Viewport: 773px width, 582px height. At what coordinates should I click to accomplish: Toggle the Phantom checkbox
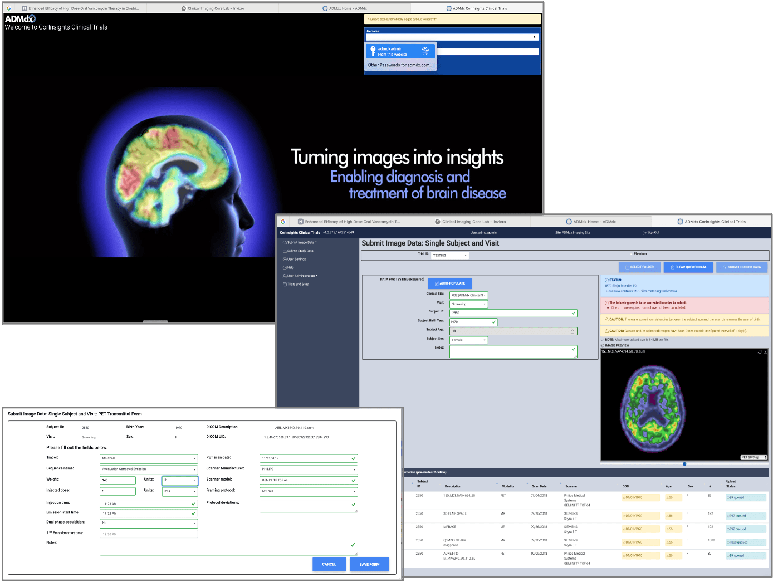(631, 254)
